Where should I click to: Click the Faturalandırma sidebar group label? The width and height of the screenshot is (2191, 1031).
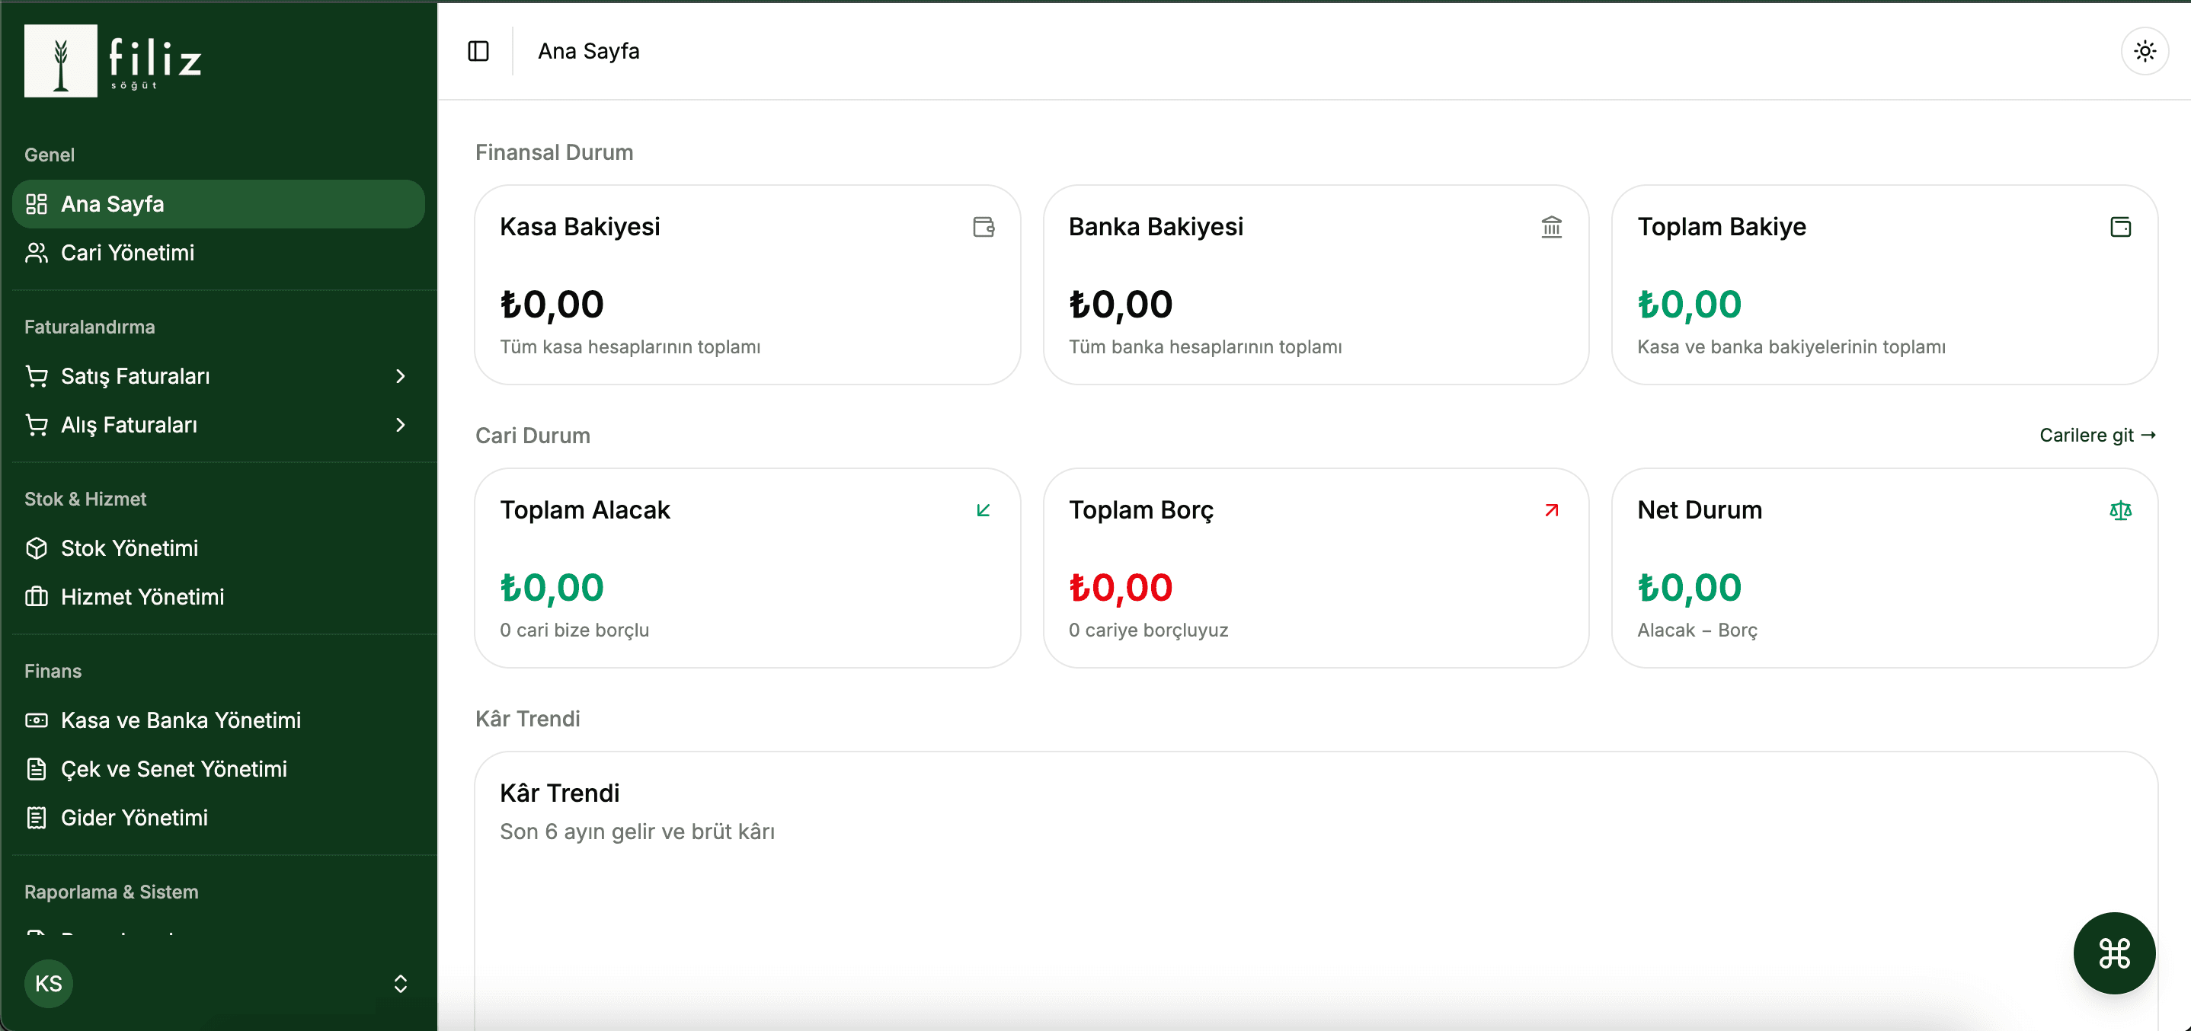(x=89, y=327)
